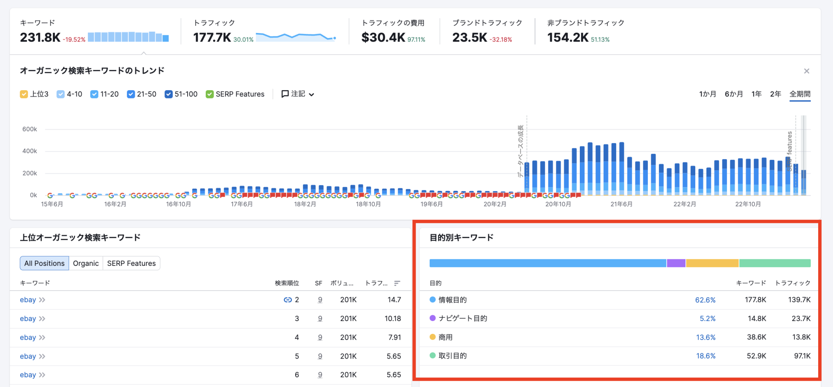Click the 検索順位 column header
Screen dimensions: 833x387
tap(287, 283)
